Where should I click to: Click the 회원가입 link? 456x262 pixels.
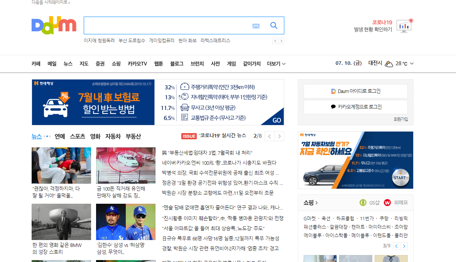point(401,119)
